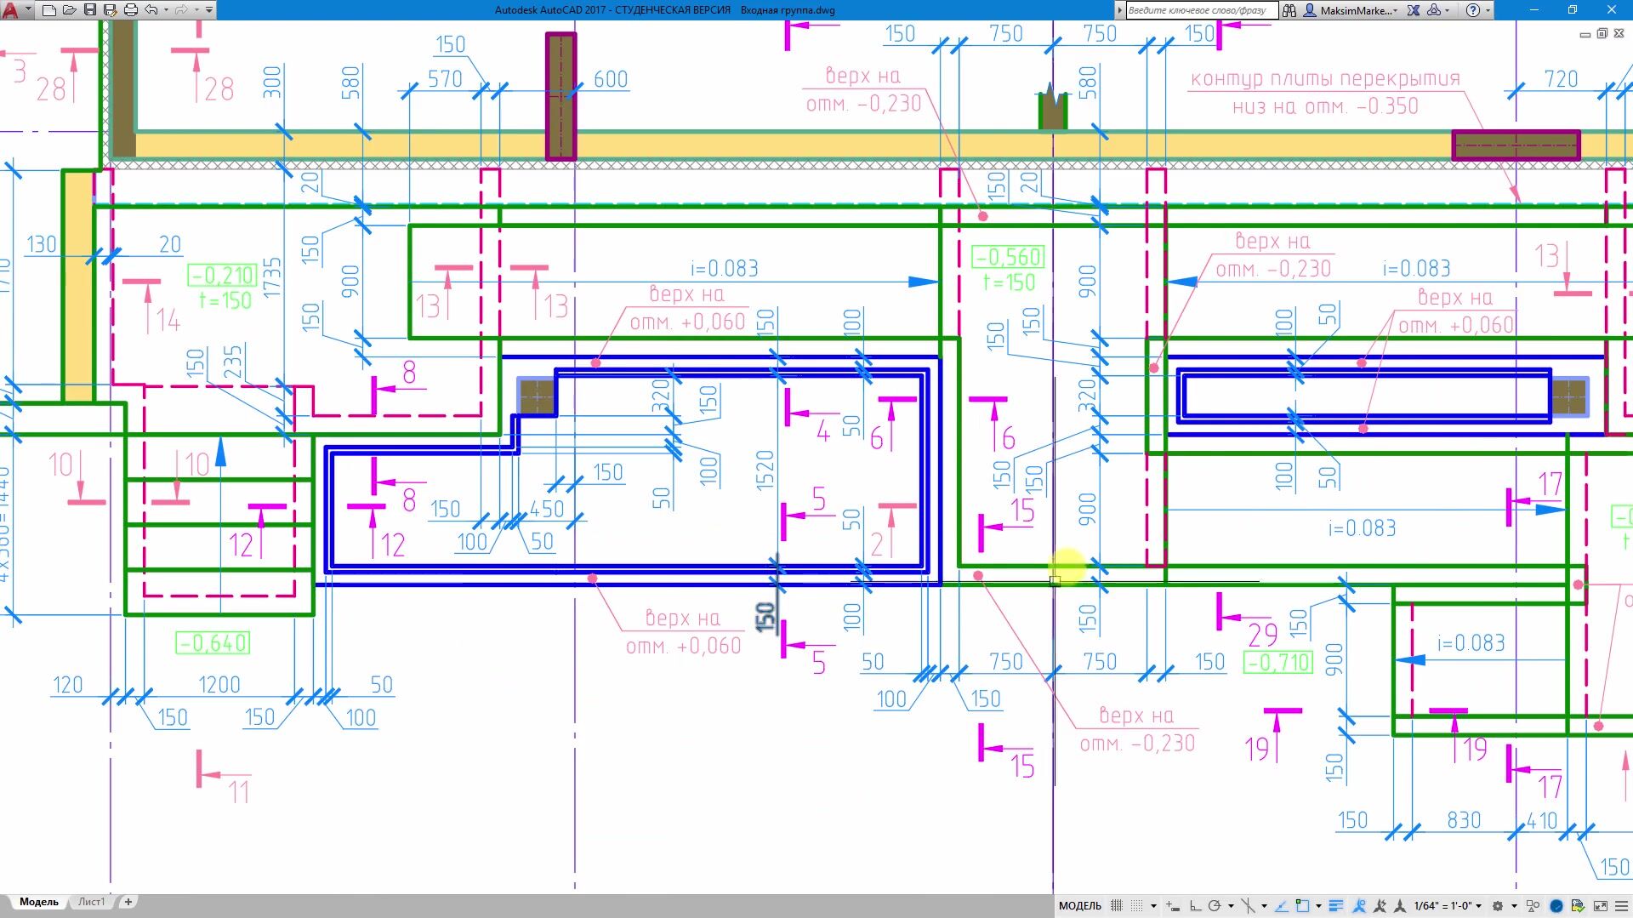Open Customize Quick Access Toolbar dropdown

click(209, 10)
